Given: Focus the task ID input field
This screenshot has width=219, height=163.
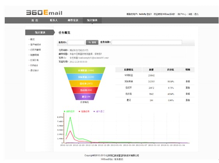Looking at the screenshot, I should 76,42.
